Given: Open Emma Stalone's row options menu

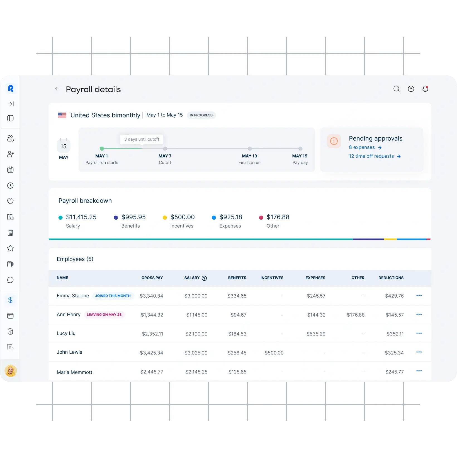Looking at the screenshot, I should pyautogui.click(x=419, y=296).
